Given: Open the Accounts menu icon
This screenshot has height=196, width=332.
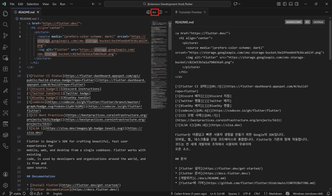Looking at the screenshot, I should tap(5, 174).
